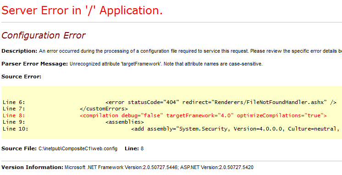Click the red Line 8 compilation element
This screenshot has width=342, height=175.
tap(165, 115)
